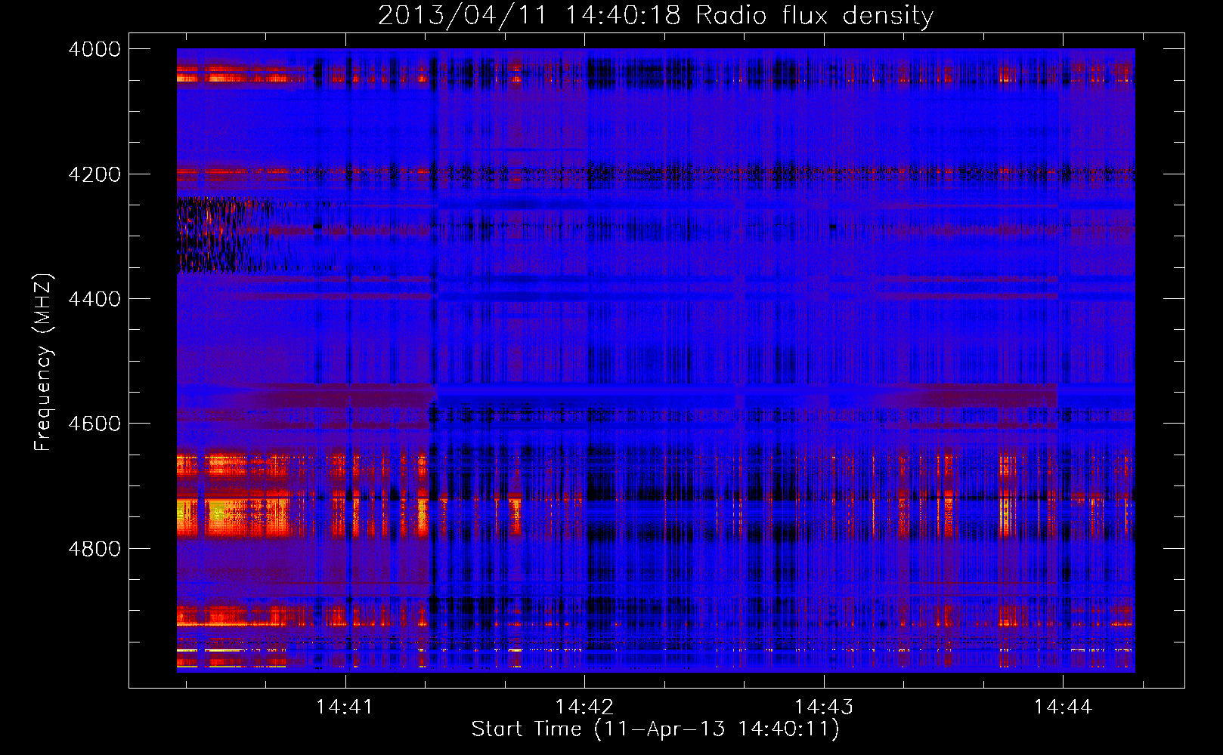
Task: Click the "Frequency (MHZ)" axis label
Action: (42, 362)
